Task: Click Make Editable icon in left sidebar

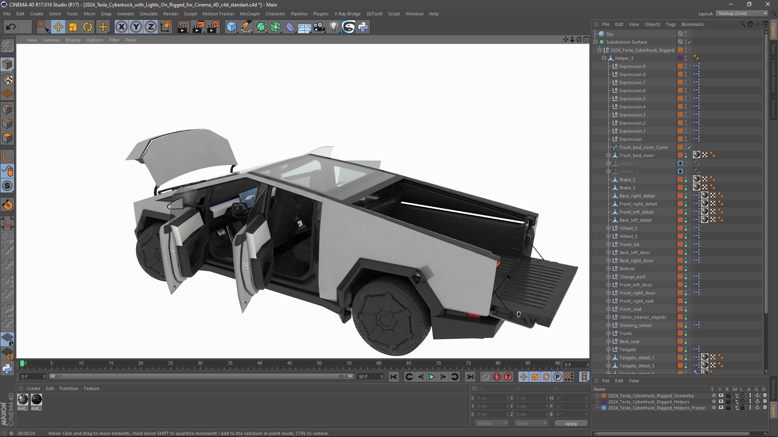Action: pos(7,47)
